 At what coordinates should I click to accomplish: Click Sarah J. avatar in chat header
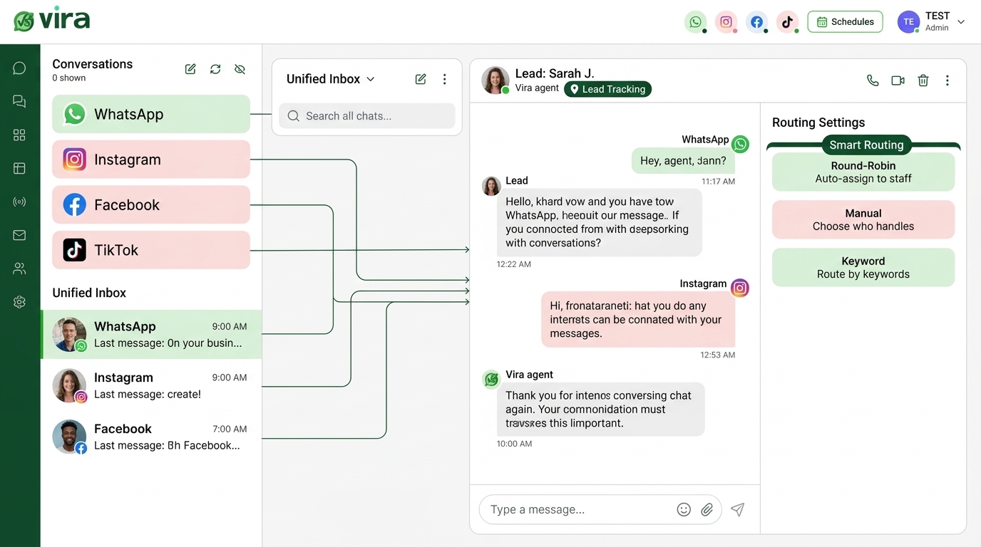(x=495, y=80)
